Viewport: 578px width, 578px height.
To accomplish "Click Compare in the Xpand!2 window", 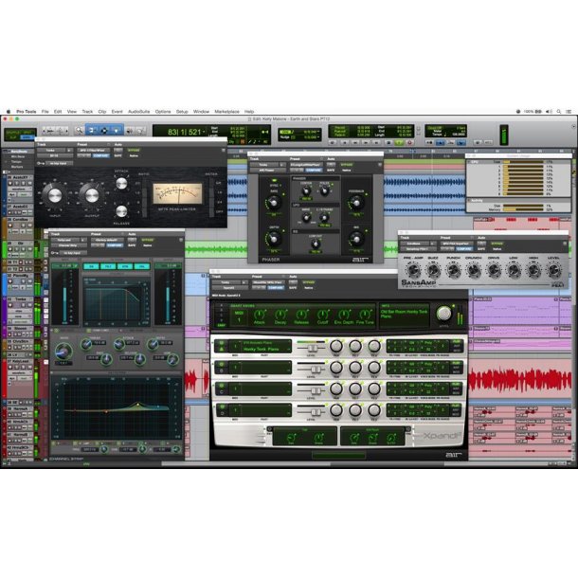I will (x=276, y=287).
